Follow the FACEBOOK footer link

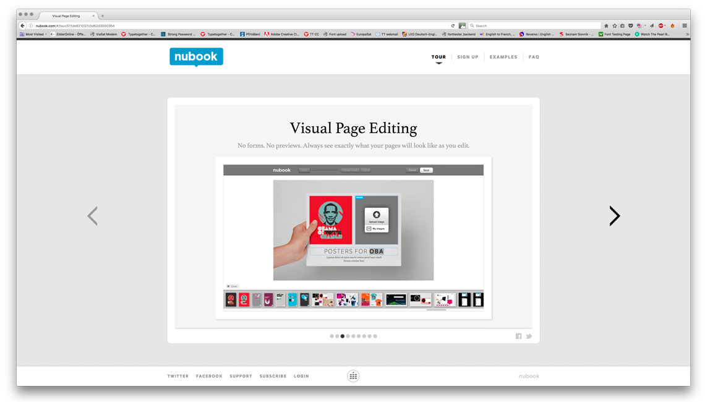209,376
